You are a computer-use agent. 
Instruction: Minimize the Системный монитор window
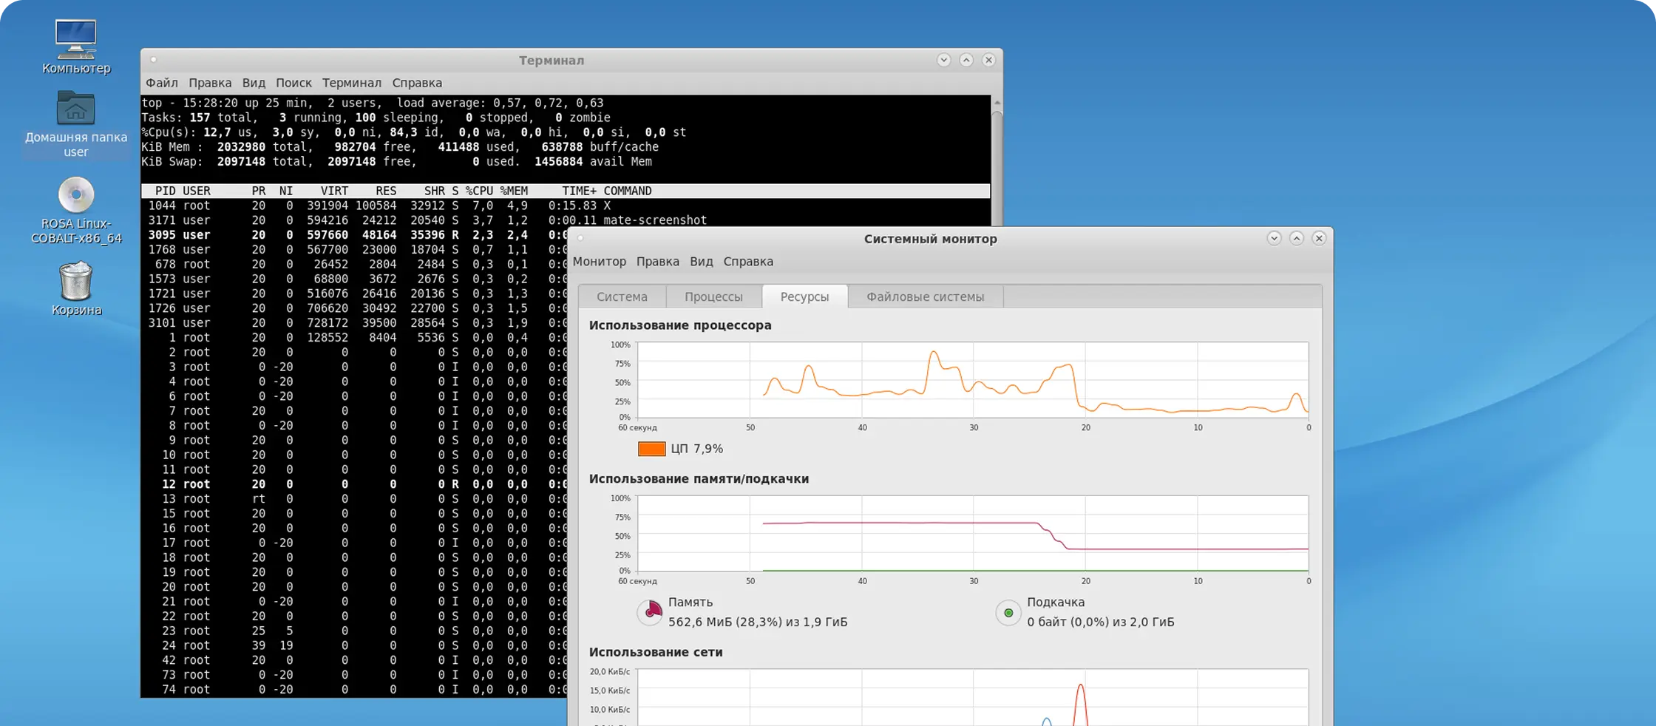point(1274,238)
